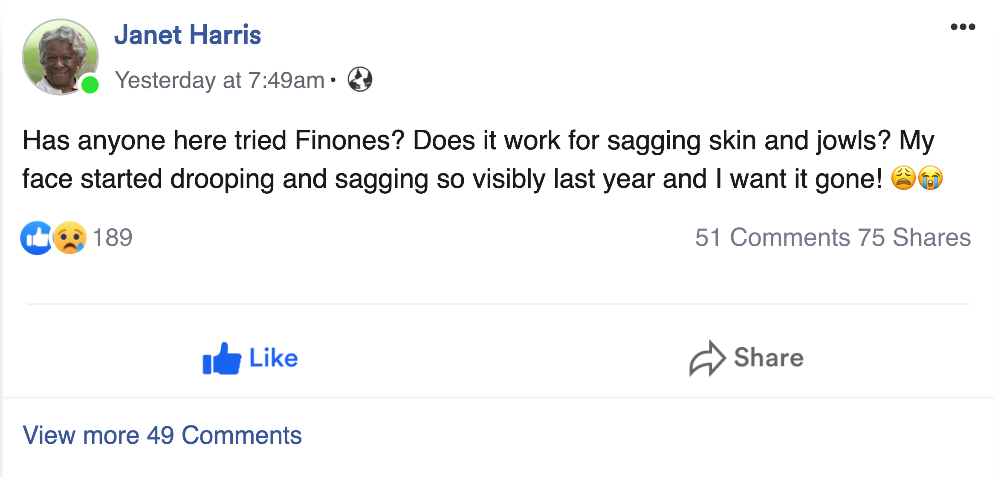Image resolution: width=995 pixels, height=477 pixels.
Task: Click the Like thumbs-up icon
Action: pos(222,359)
